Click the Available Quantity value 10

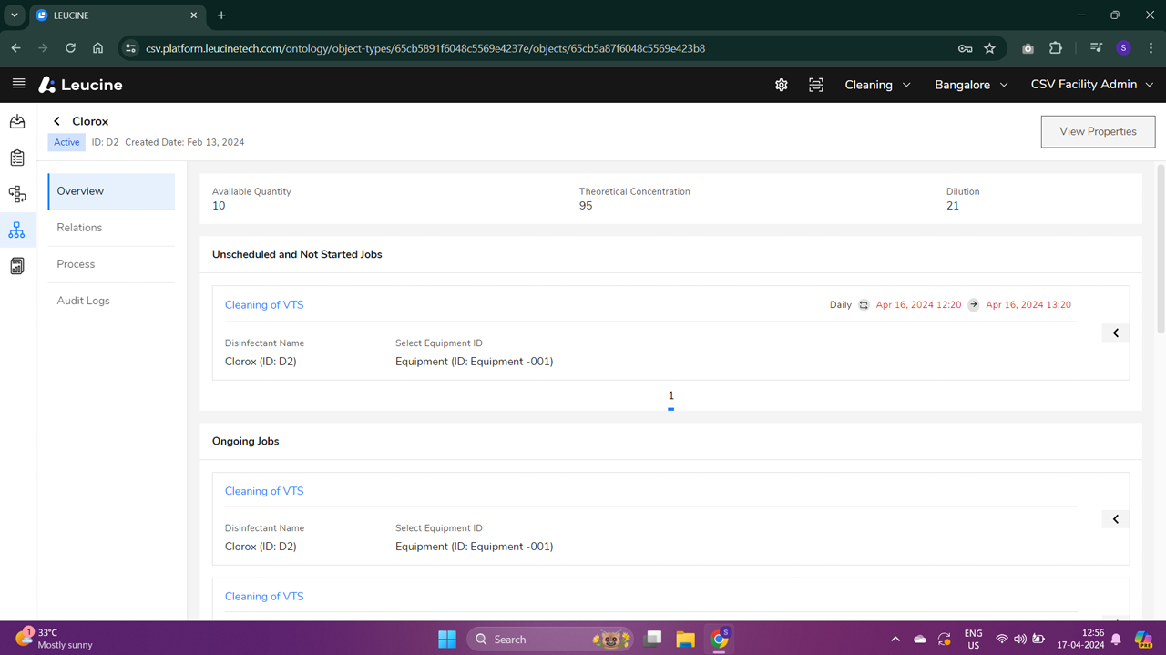pyautogui.click(x=219, y=206)
